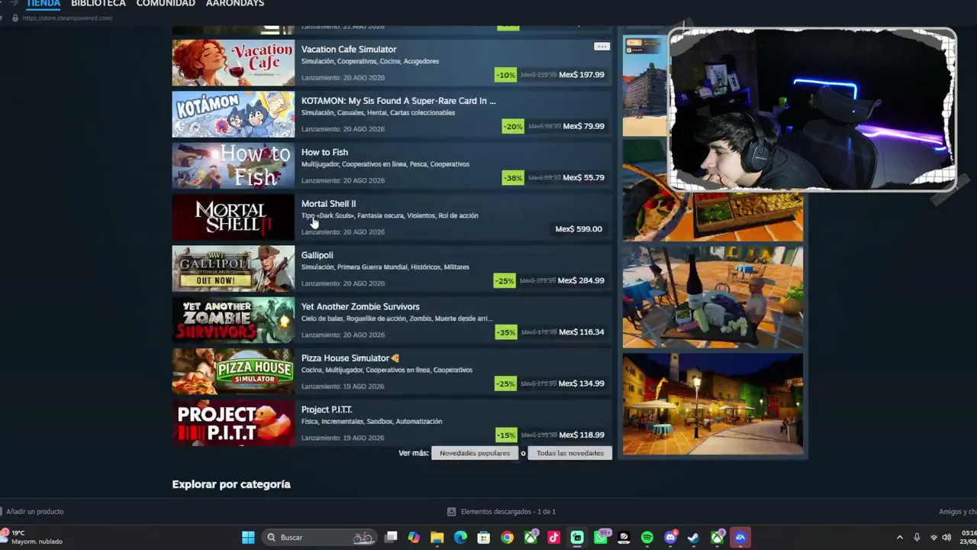
Task: Open network settings via the Wi-Fi icon
Action: pyautogui.click(x=933, y=538)
